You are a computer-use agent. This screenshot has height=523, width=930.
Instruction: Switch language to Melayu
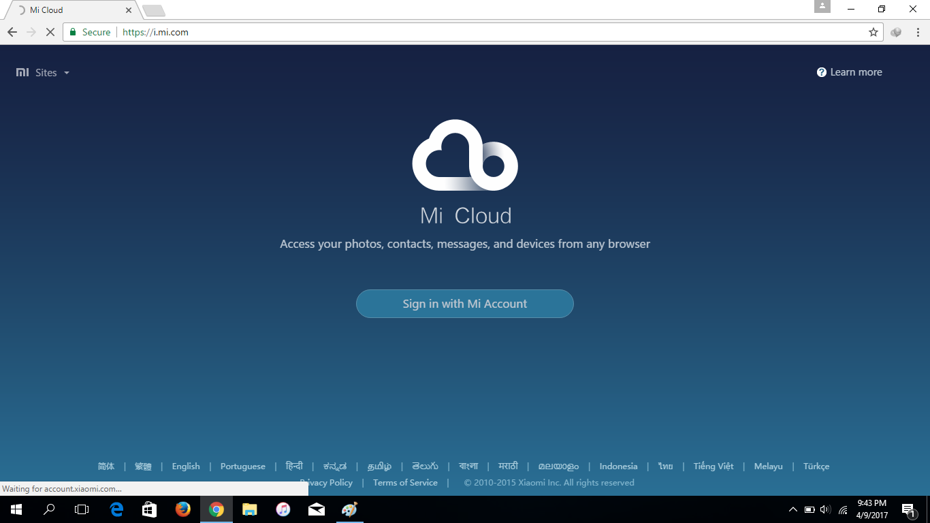(x=768, y=466)
